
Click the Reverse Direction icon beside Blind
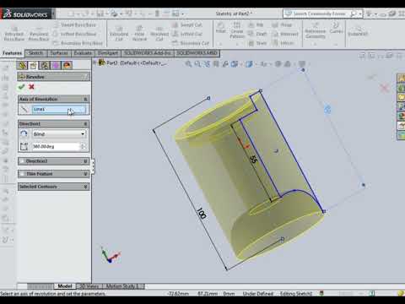coord(24,133)
